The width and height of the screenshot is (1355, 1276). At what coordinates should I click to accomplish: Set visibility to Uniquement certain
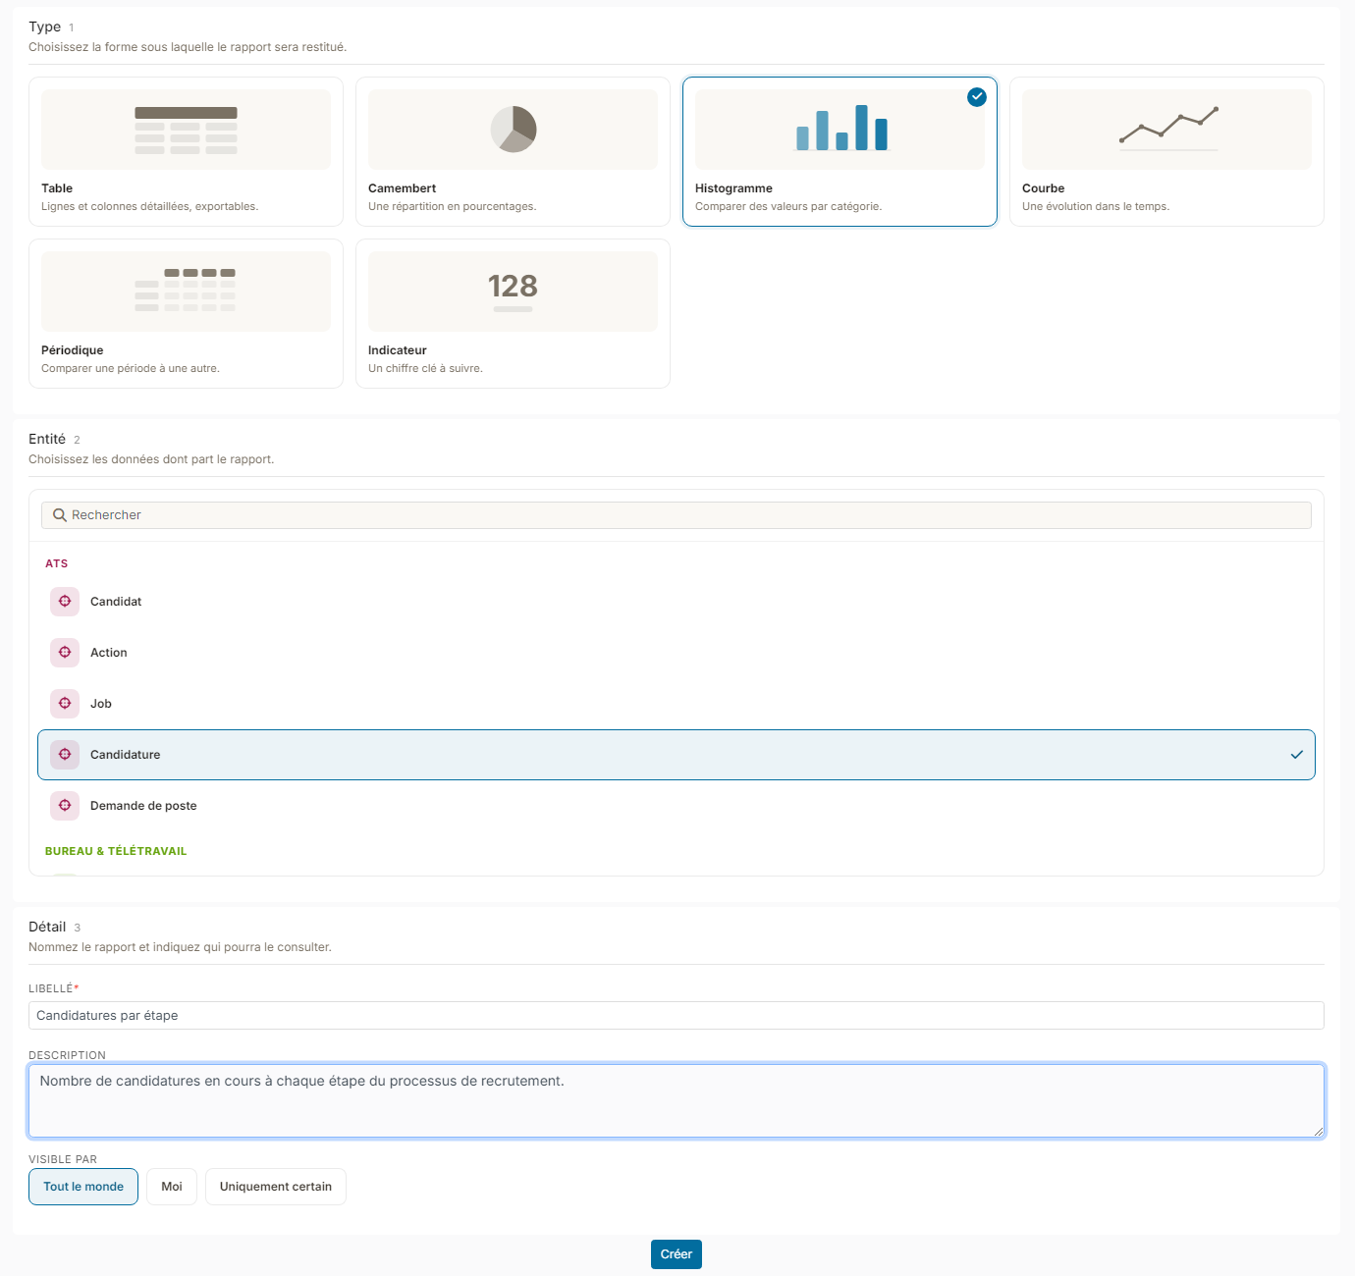click(276, 1187)
